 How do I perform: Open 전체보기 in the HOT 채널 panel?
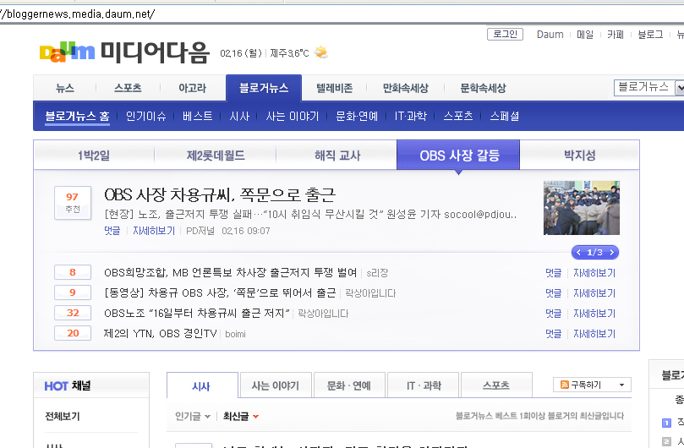coord(63,417)
